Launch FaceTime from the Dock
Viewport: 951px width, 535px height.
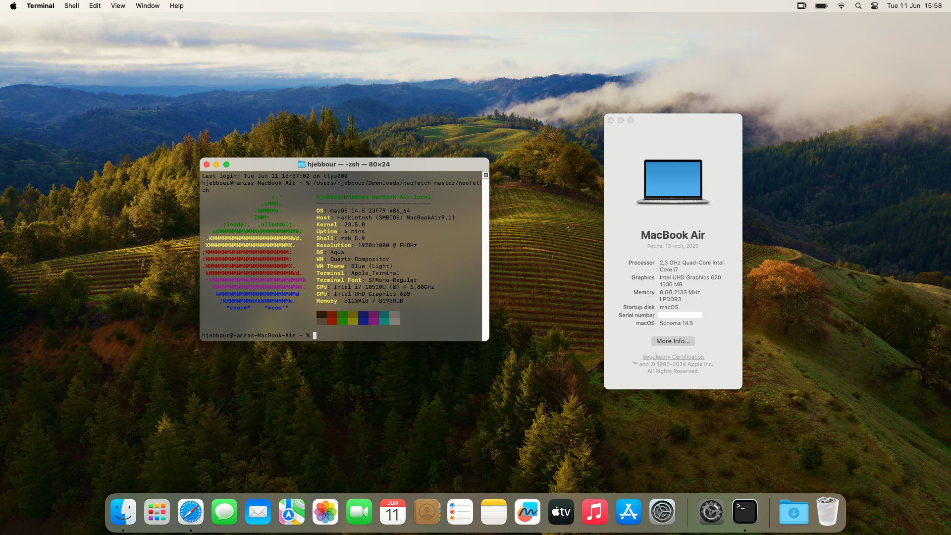click(x=359, y=512)
